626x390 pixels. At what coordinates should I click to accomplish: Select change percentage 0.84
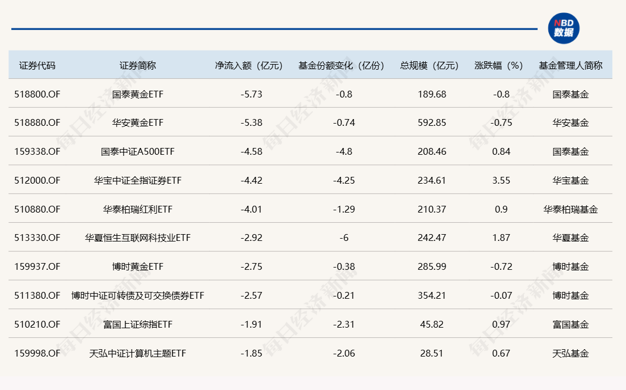pos(501,152)
